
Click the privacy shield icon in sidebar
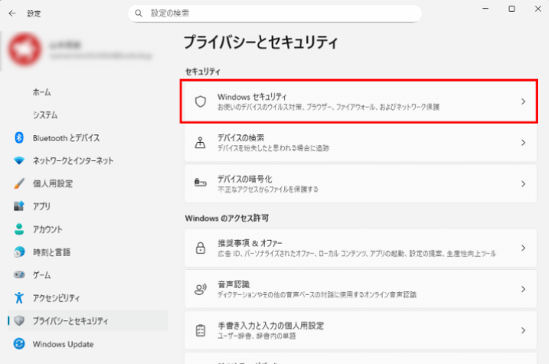(x=19, y=321)
